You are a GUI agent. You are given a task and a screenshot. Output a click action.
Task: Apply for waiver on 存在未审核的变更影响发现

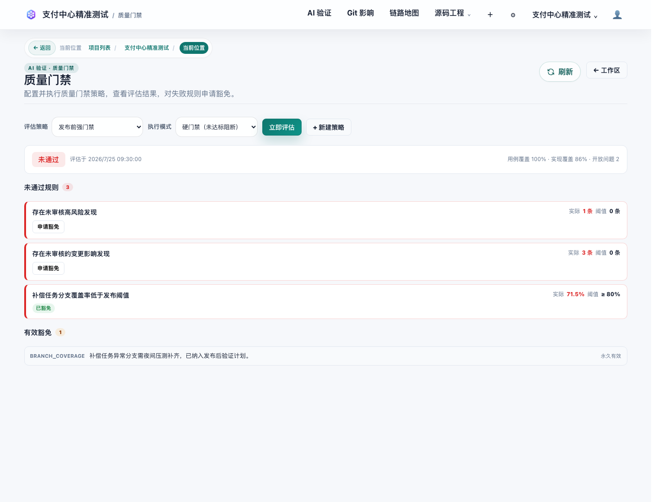(48, 268)
